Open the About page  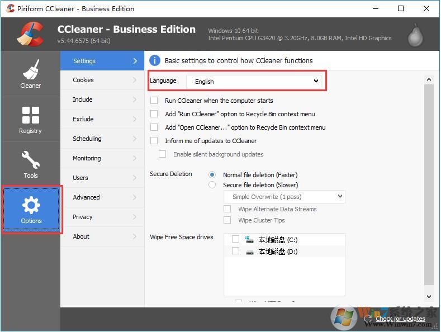(81, 236)
